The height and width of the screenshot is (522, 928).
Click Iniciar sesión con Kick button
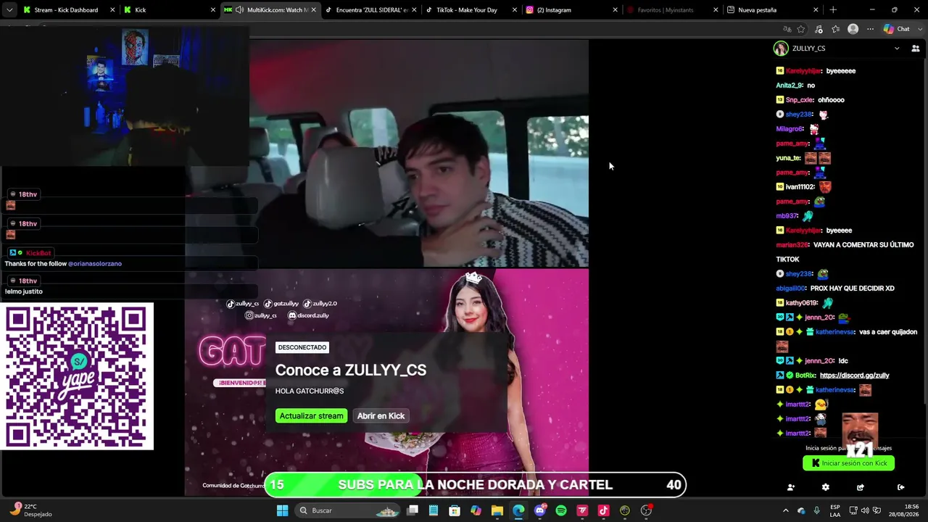pos(848,463)
